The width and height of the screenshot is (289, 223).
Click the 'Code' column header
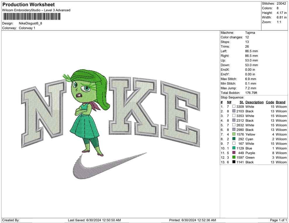(270, 102)
